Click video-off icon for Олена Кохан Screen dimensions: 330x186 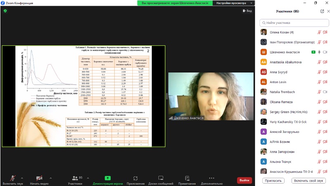click(325, 32)
